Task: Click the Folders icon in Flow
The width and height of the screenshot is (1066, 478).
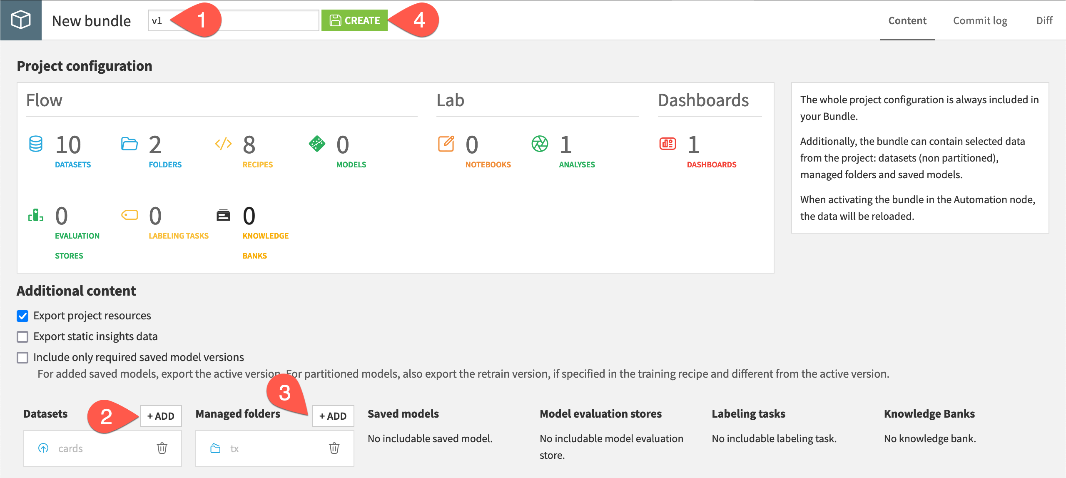Action: [x=129, y=144]
